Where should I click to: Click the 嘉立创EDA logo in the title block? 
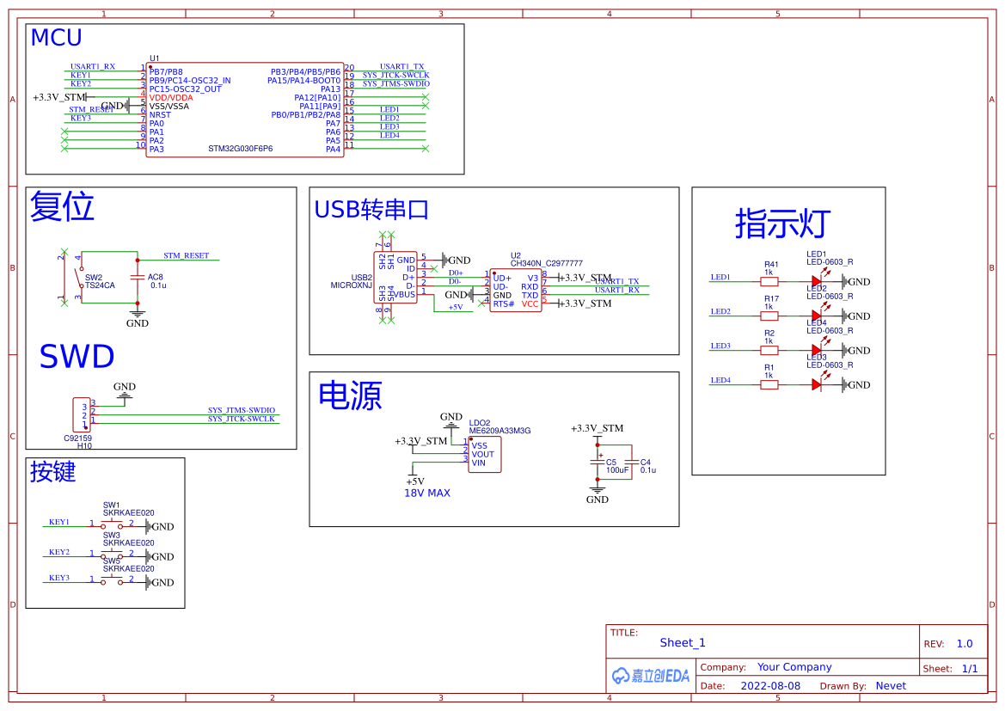(651, 676)
